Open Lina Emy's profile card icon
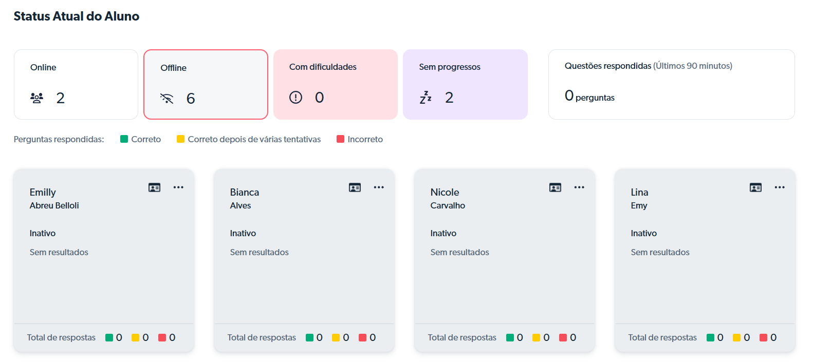 755,187
